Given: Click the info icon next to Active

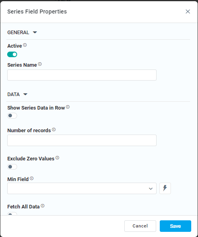Looking at the screenshot, I should coord(25,45).
